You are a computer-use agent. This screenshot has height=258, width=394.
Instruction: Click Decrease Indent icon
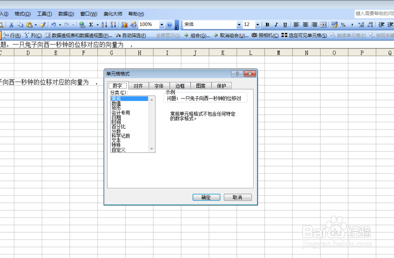381,25
